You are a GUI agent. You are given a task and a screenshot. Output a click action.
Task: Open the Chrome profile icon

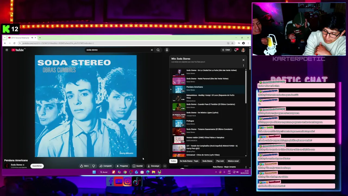243,43
